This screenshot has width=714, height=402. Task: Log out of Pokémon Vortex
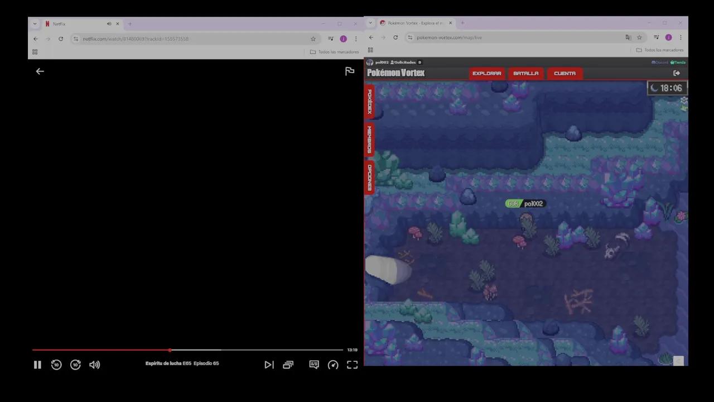[x=677, y=73]
